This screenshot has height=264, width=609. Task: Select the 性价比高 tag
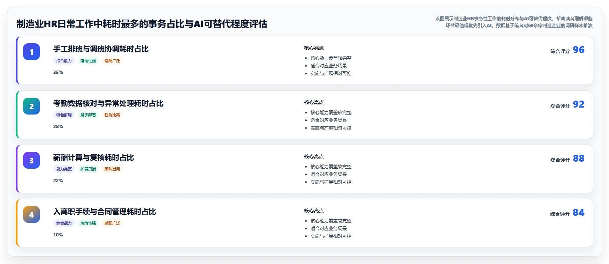click(112, 115)
